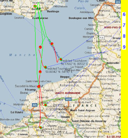Click the launch marker near Bexhill

pos(35,6)
